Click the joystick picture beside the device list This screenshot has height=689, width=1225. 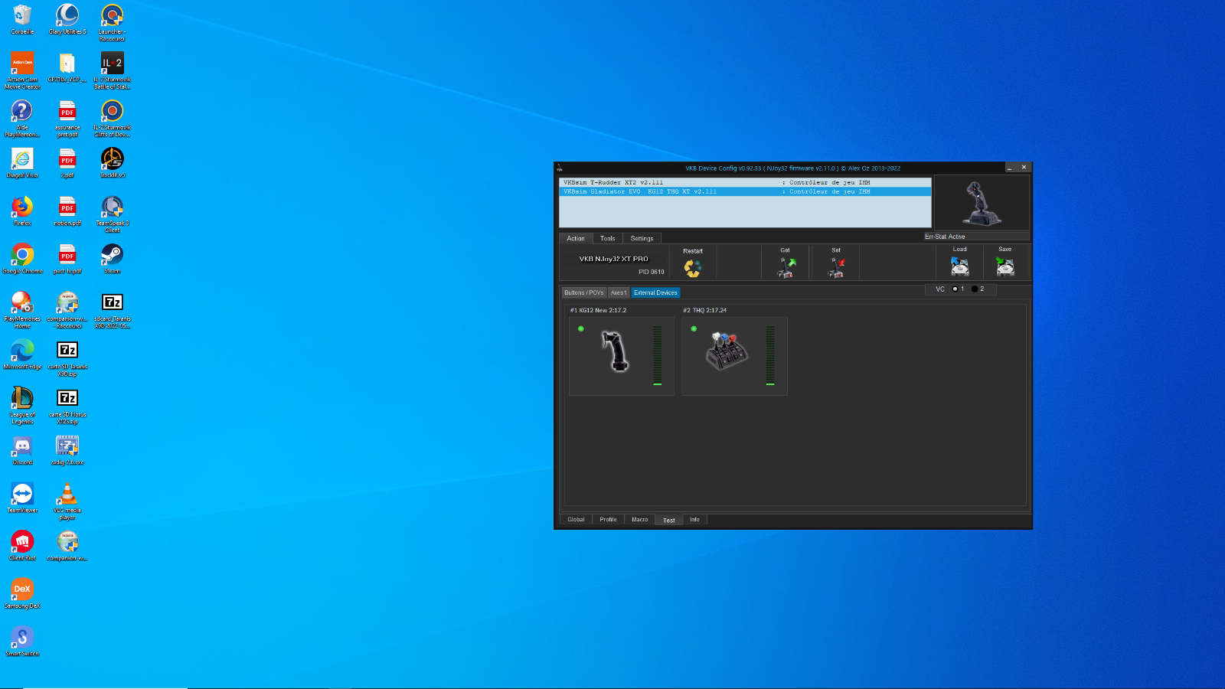[981, 203]
